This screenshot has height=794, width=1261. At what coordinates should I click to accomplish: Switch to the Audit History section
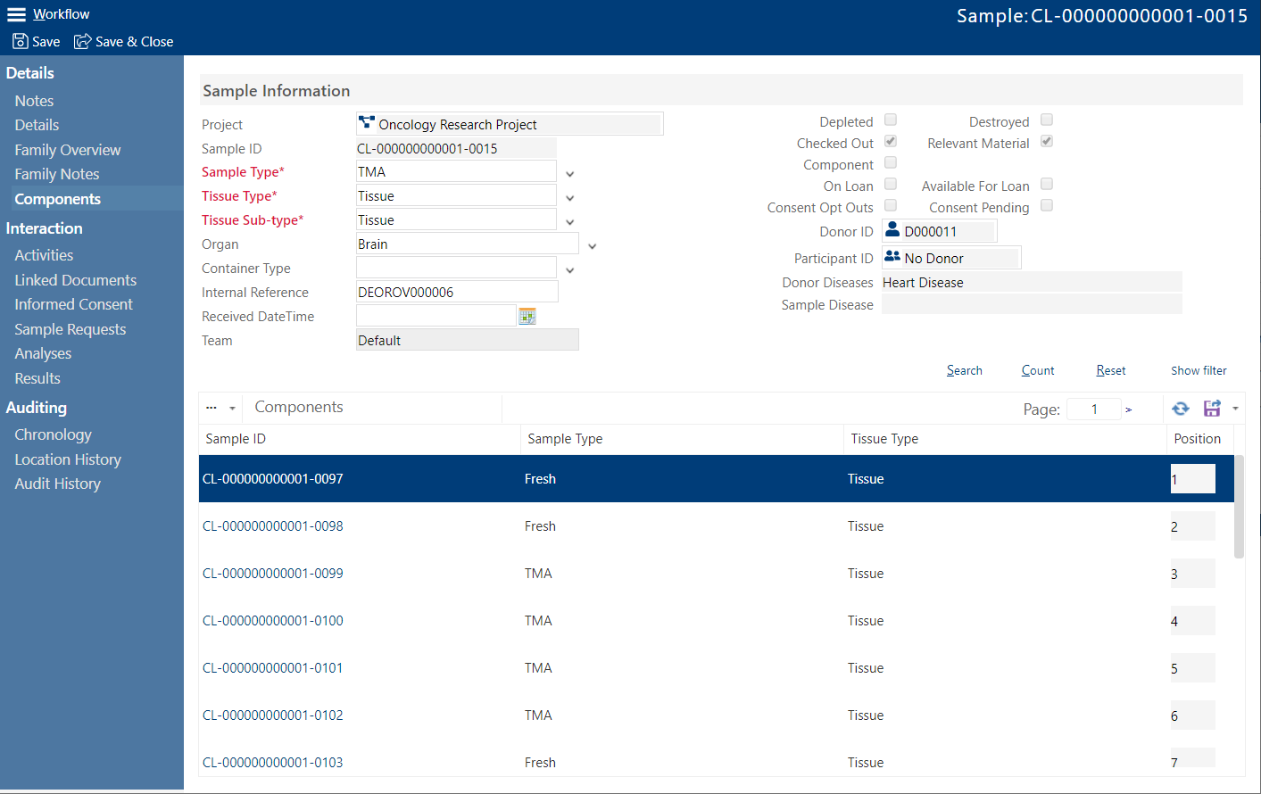click(57, 484)
